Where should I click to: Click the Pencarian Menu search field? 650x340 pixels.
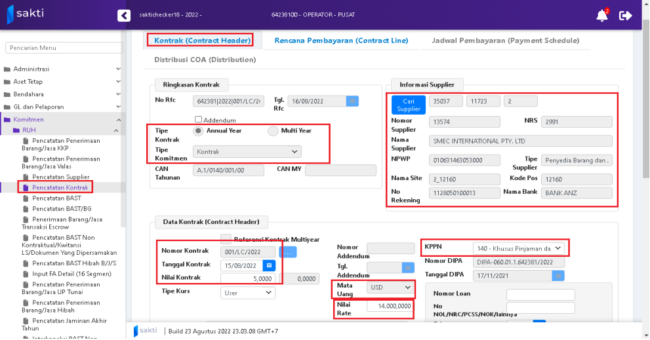pyautogui.click(x=64, y=48)
